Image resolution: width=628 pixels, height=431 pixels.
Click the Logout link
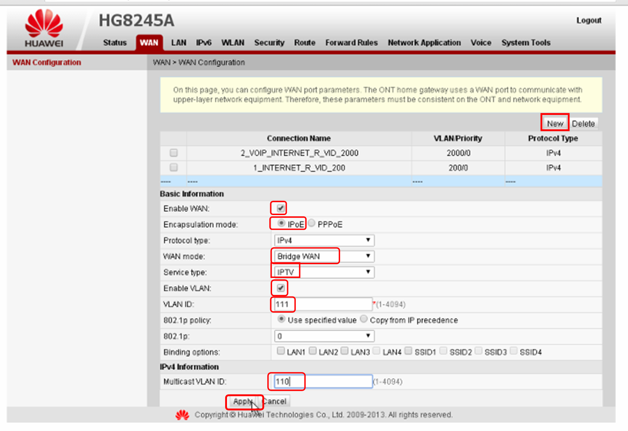[589, 20]
